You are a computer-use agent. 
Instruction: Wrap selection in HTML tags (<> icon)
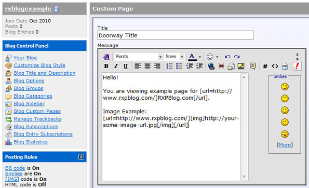click(275, 66)
